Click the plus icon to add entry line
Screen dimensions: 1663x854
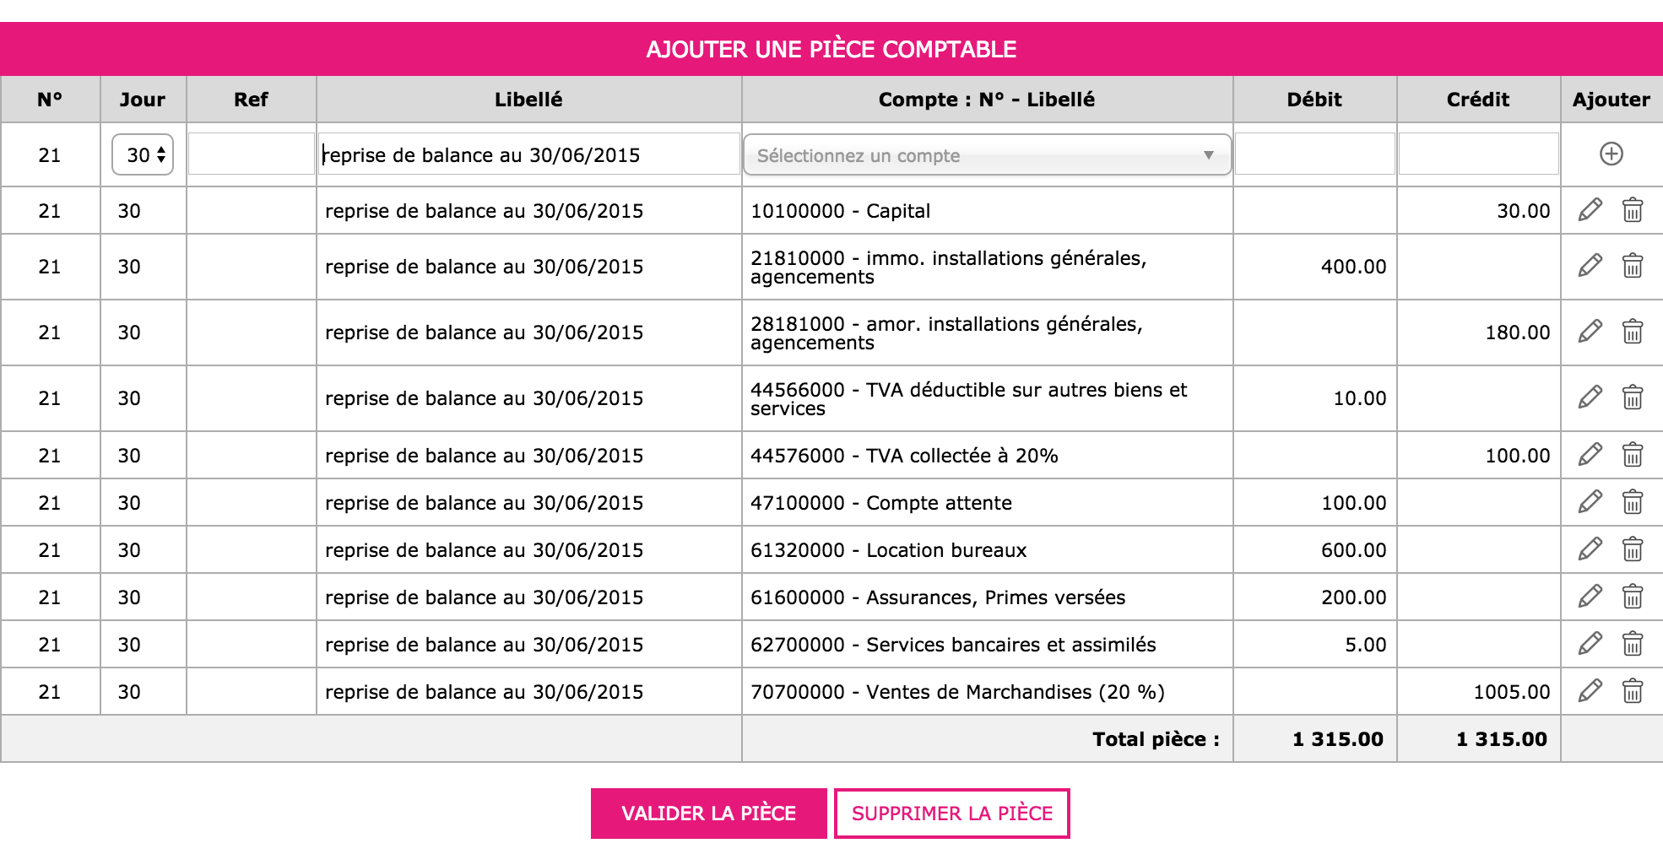tap(1611, 154)
